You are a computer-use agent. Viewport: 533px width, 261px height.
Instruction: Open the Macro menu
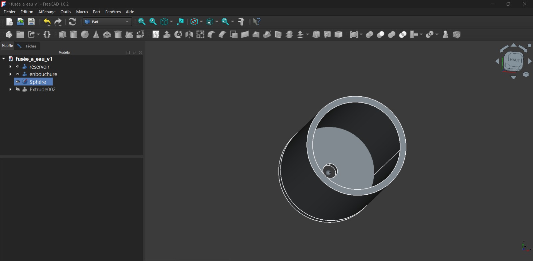pyautogui.click(x=82, y=12)
